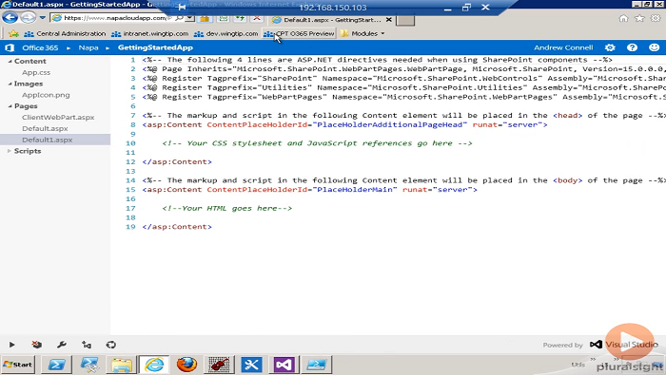The image size is (666, 375).
Task: Open Visual Studio from the taskbar
Action: 284,365
